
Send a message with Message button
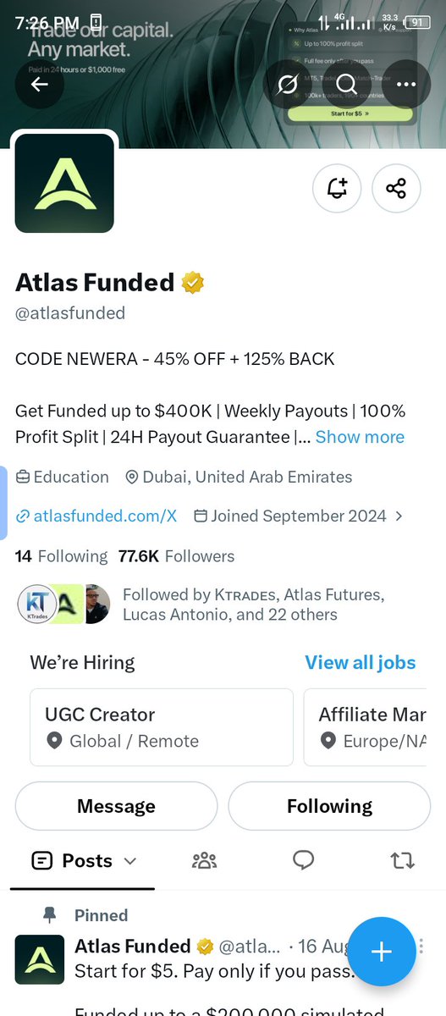[x=116, y=806]
